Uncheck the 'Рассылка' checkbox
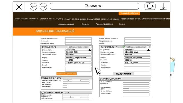Image resolution: width=183 pixels, height=103 pixels. point(124,47)
